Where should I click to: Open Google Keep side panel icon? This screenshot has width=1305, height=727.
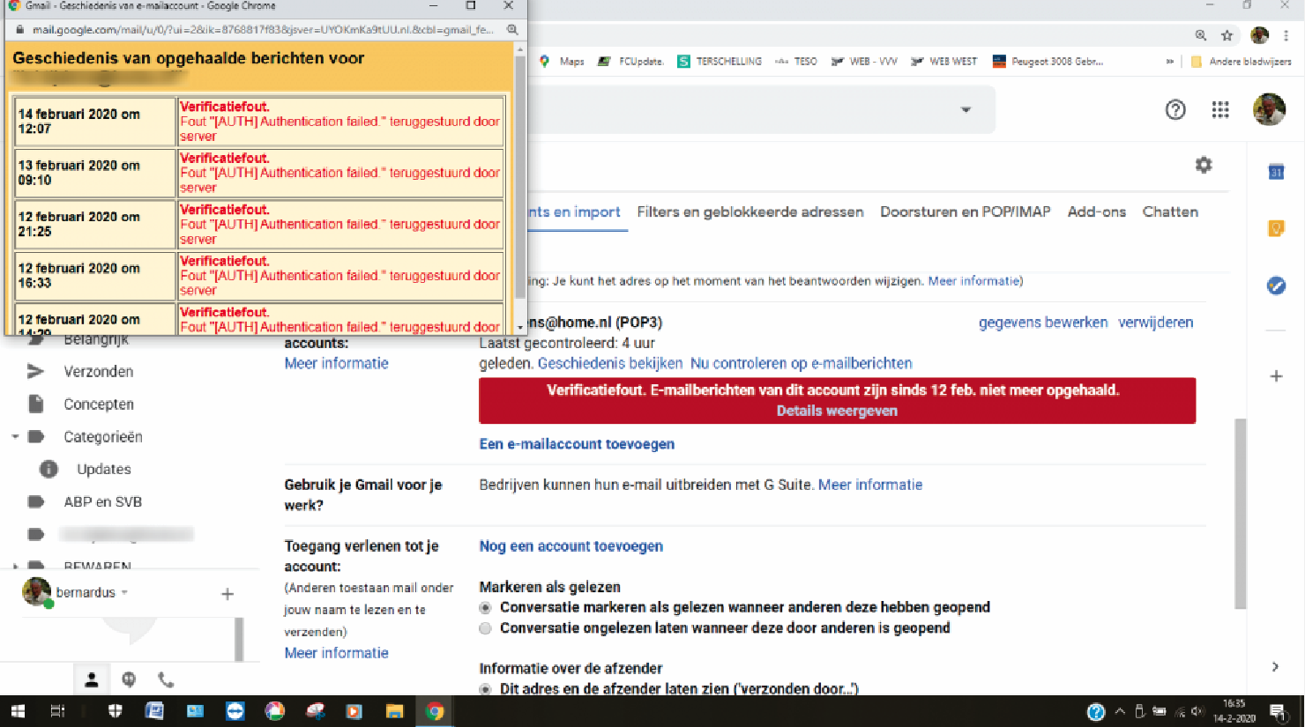(x=1276, y=228)
